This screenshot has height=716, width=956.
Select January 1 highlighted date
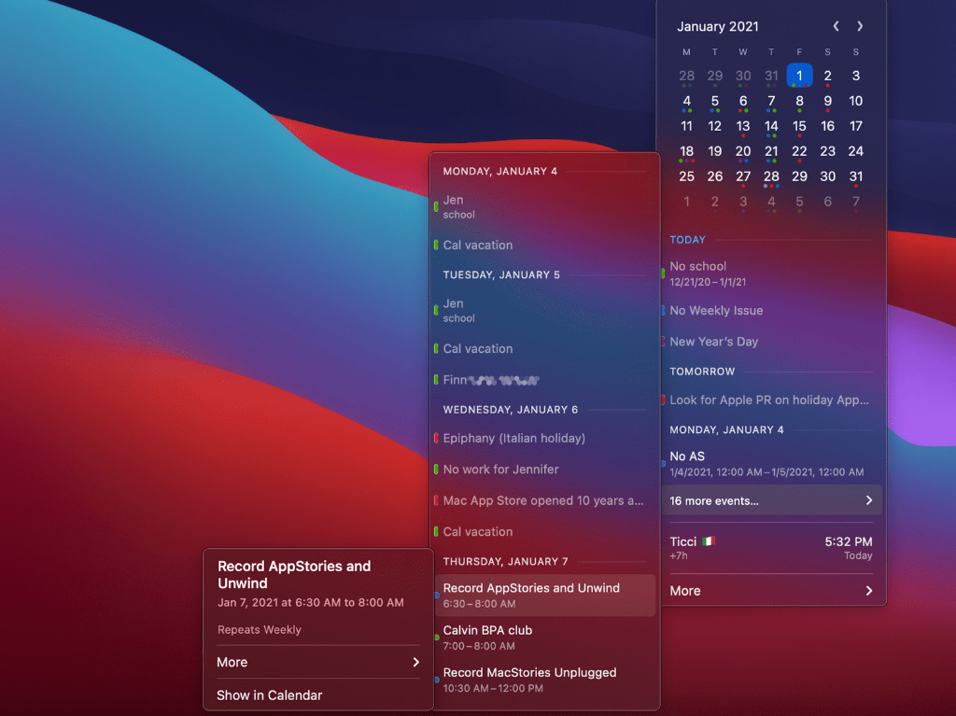point(799,76)
